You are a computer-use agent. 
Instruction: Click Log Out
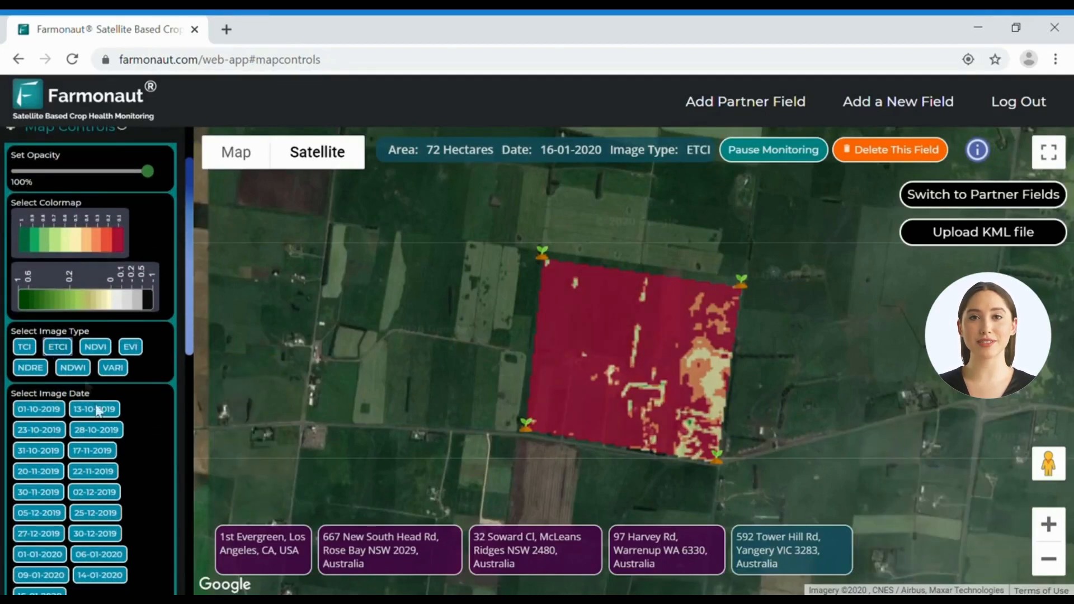point(1019,102)
